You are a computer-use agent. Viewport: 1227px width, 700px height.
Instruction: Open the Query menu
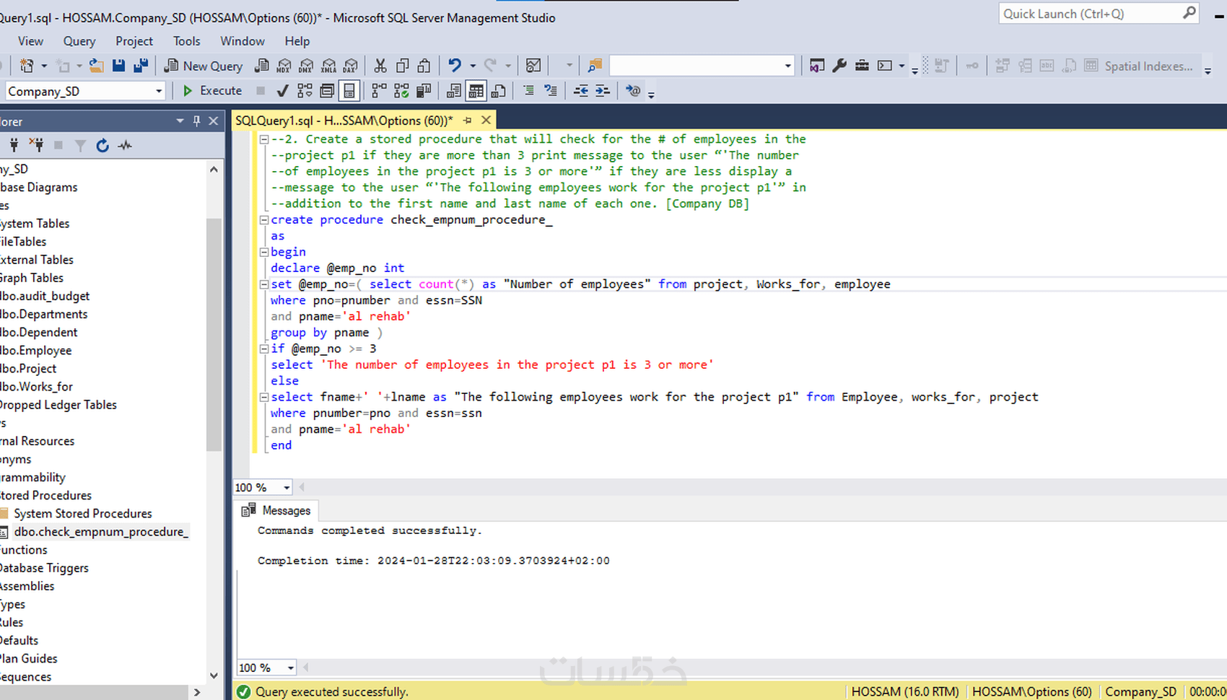79,41
